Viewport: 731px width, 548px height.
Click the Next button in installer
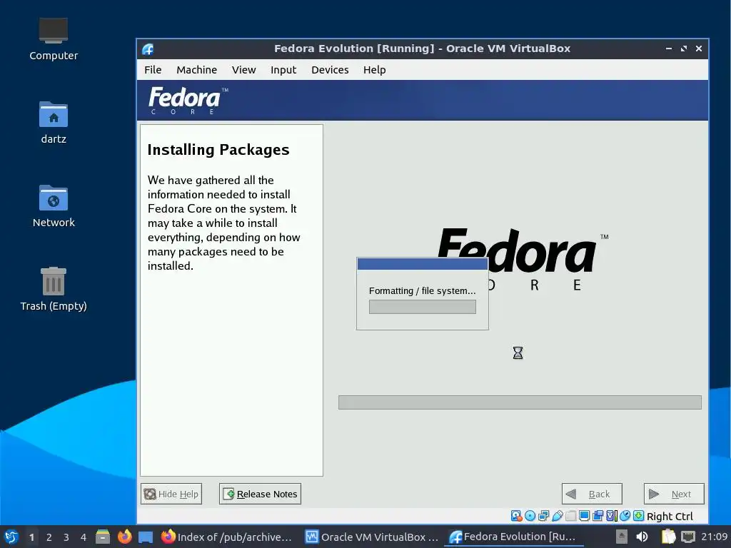pos(674,494)
